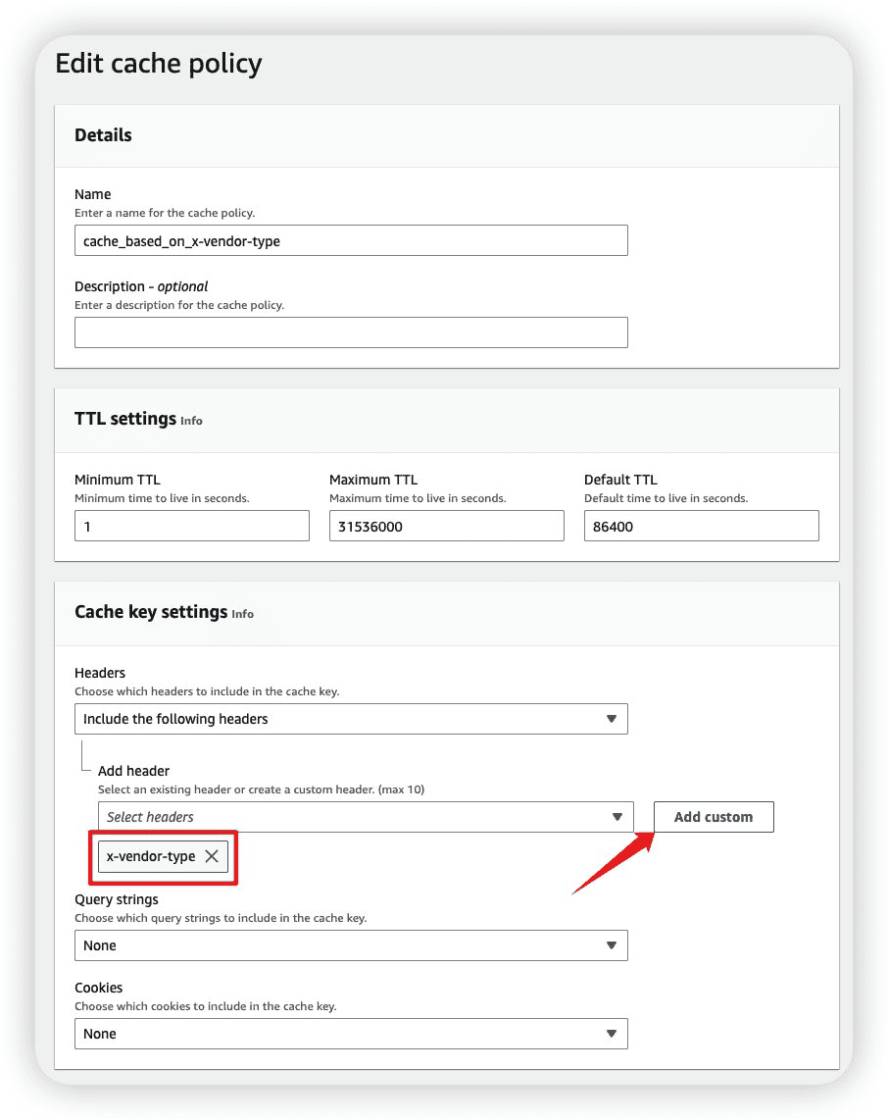Click the Headers dropdown arrow icon
Viewport: 888px width, 1120px height.
click(611, 719)
